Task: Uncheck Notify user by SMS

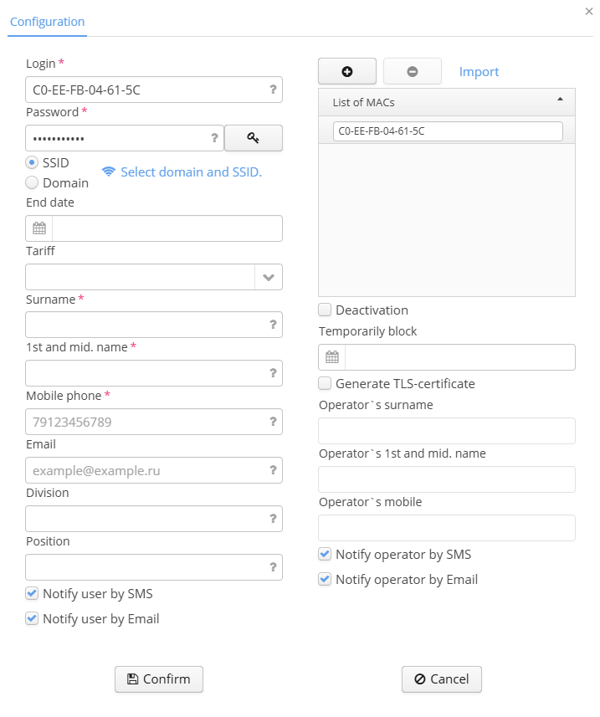Action: (32, 593)
